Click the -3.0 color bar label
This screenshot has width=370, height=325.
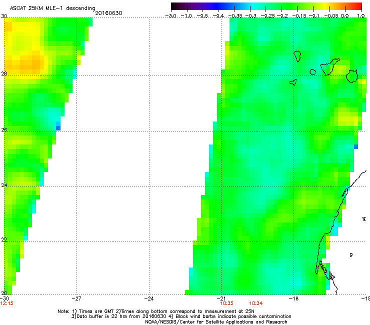(x=170, y=16)
